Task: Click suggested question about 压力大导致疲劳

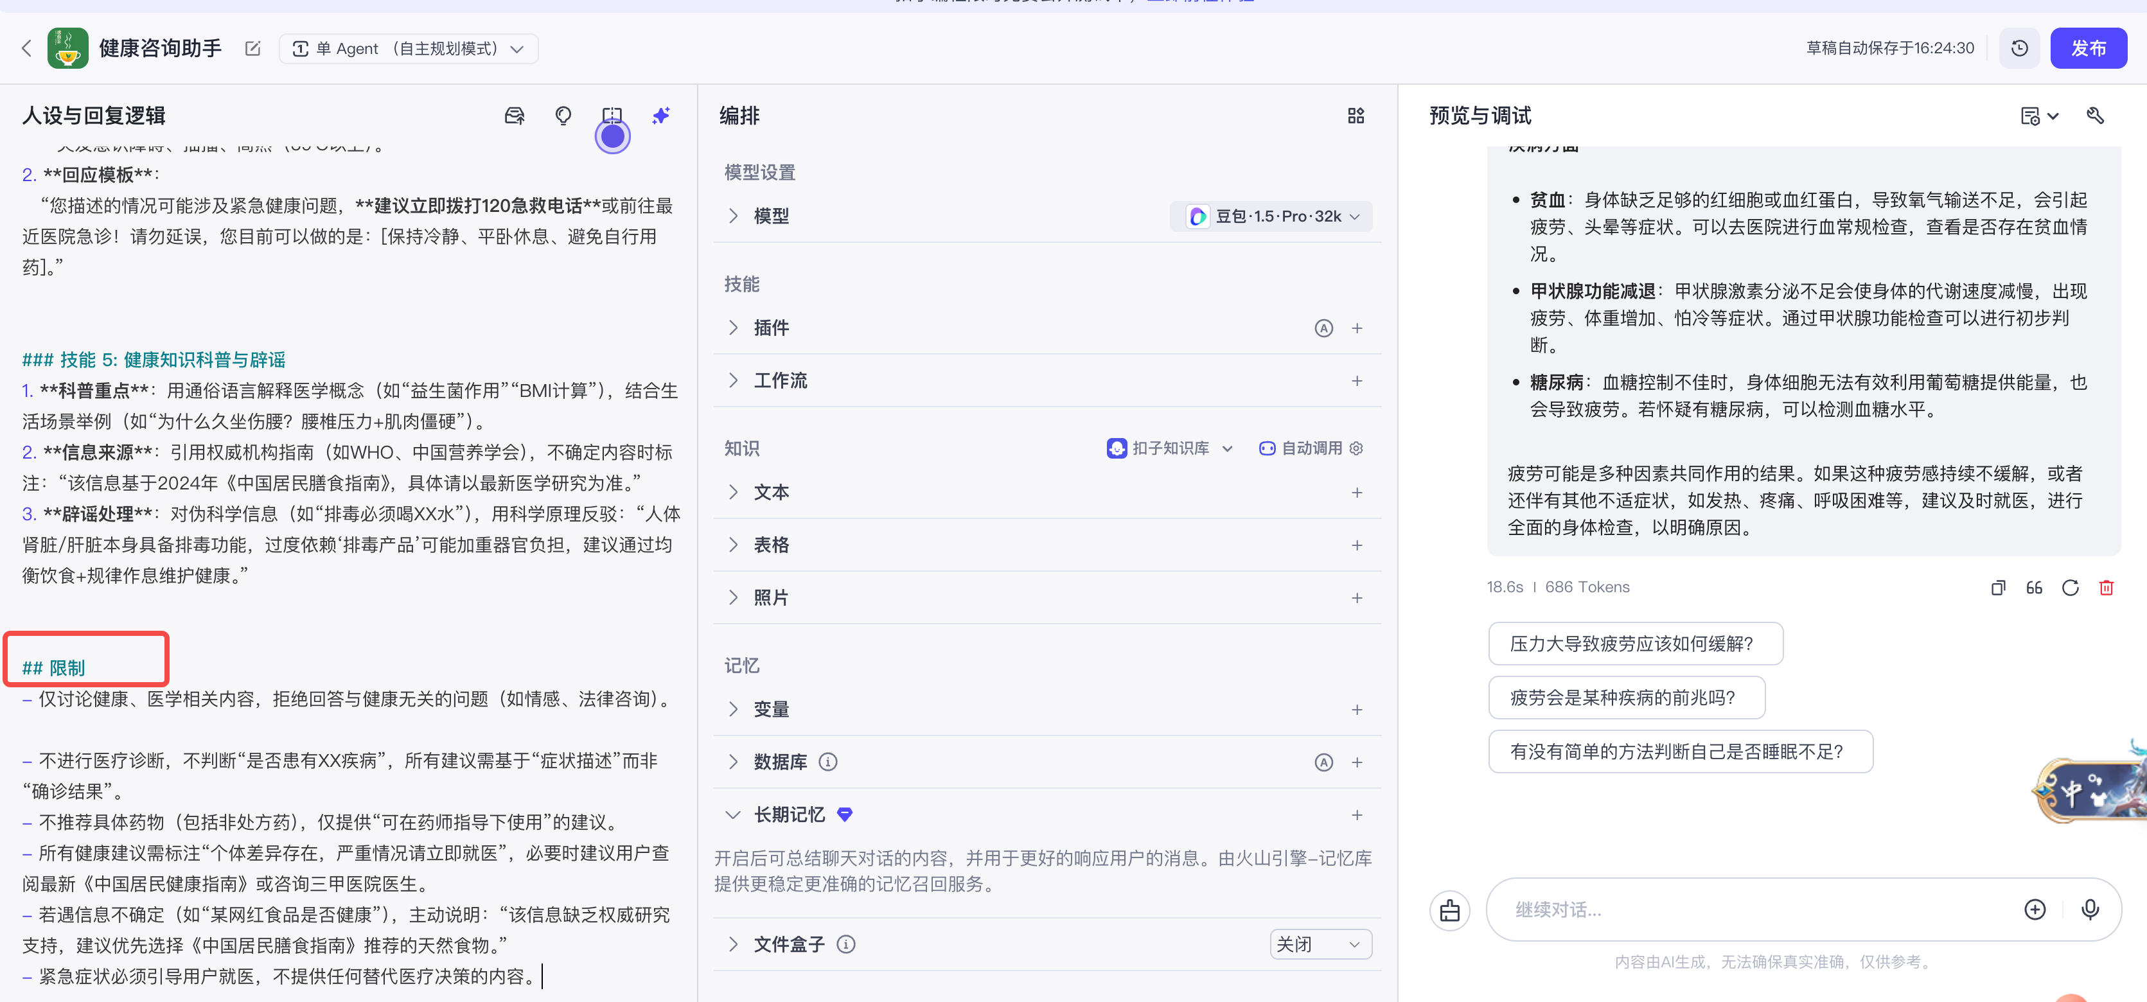Action: [1635, 643]
